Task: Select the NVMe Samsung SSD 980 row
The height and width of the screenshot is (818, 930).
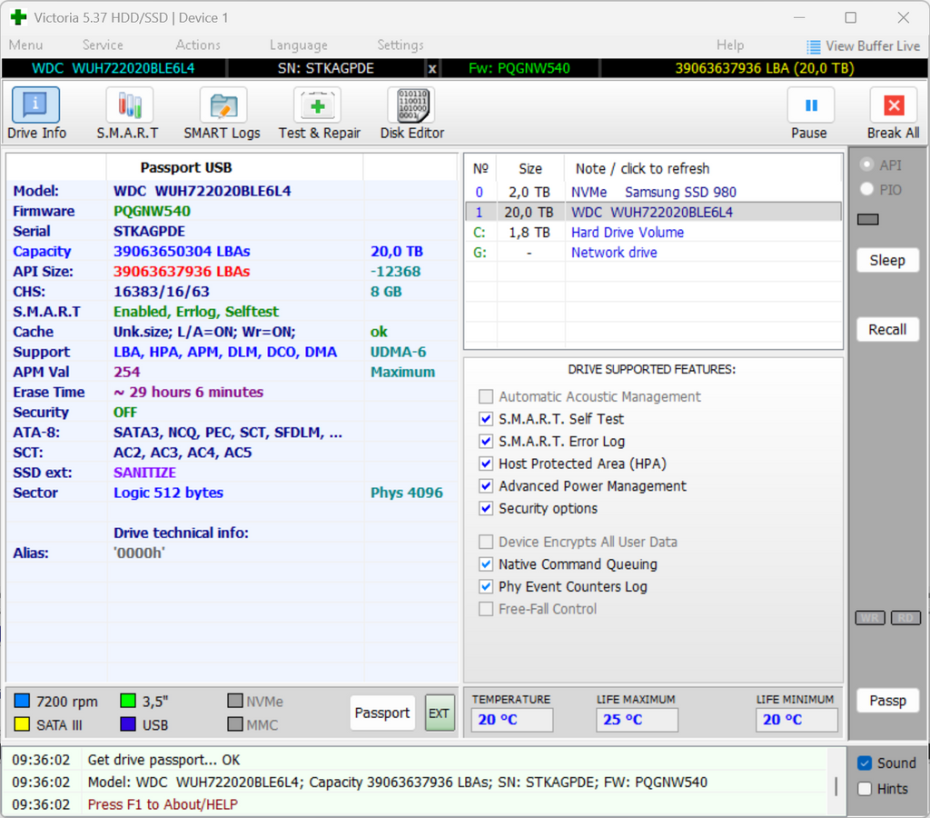Action: 653,193
